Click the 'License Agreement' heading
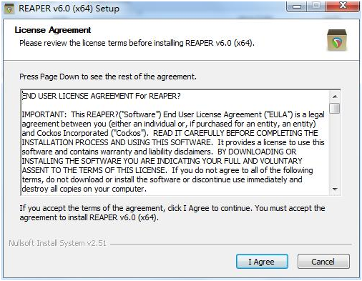Image resolution: width=362 pixels, height=281 pixels. coord(53,30)
